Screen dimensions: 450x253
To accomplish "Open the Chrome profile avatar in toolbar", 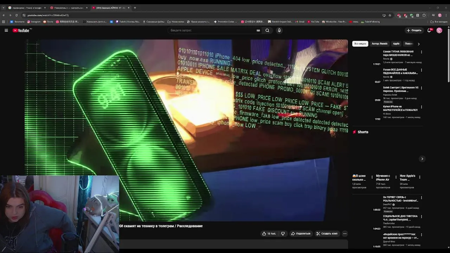I will pos(439,15).
